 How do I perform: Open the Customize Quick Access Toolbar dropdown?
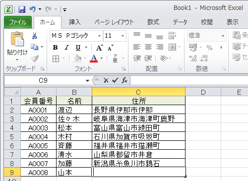(64, 10)
